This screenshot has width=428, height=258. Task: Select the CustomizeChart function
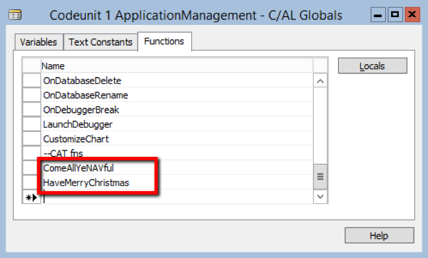tap(177, 139)
